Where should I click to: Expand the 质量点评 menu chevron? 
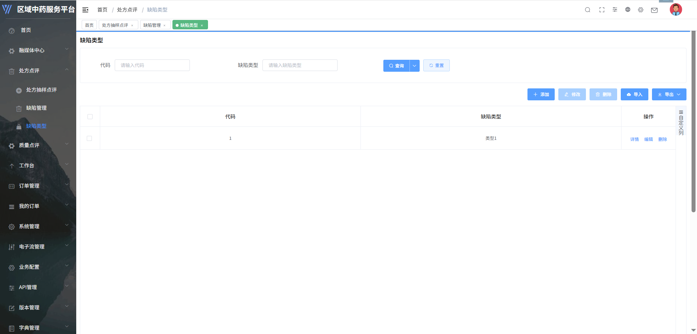[x=67, y=144]
